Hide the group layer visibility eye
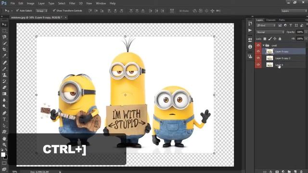308x173 pixels. pyautogui.click(x=258, y=45)
